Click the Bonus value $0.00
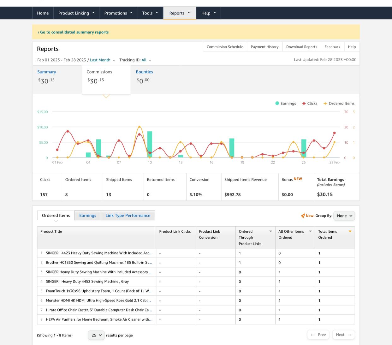The height and width of the screenshot is (345, 392). (x=287, y=195)
